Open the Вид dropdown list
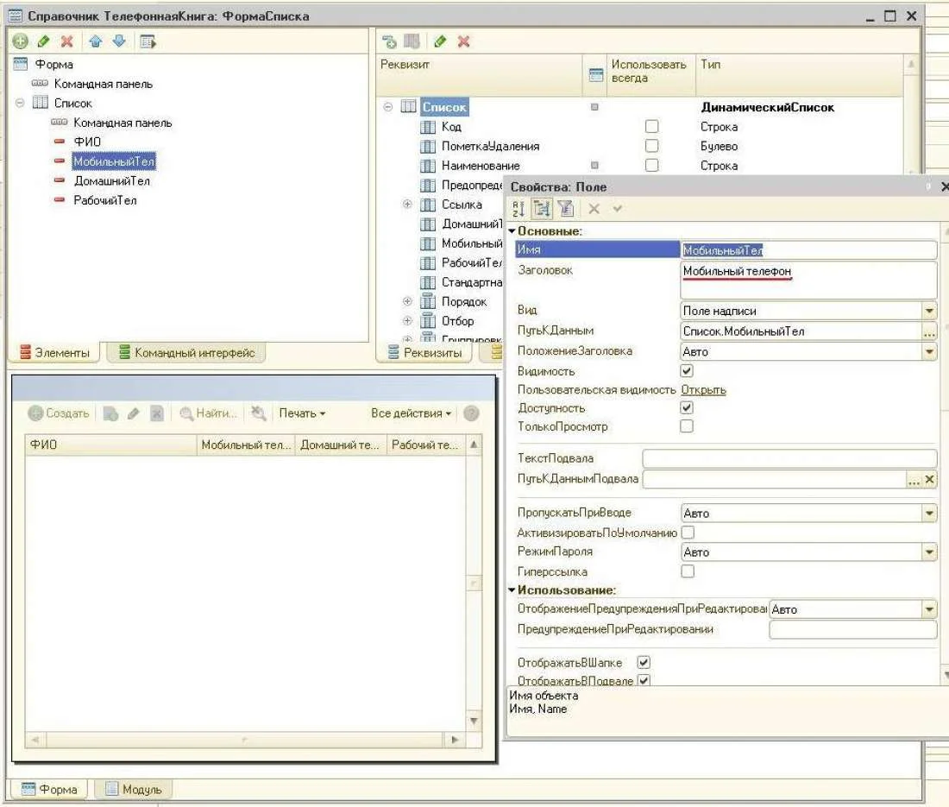This screenshot has width=949, height=807. click(x=929, y=311)
